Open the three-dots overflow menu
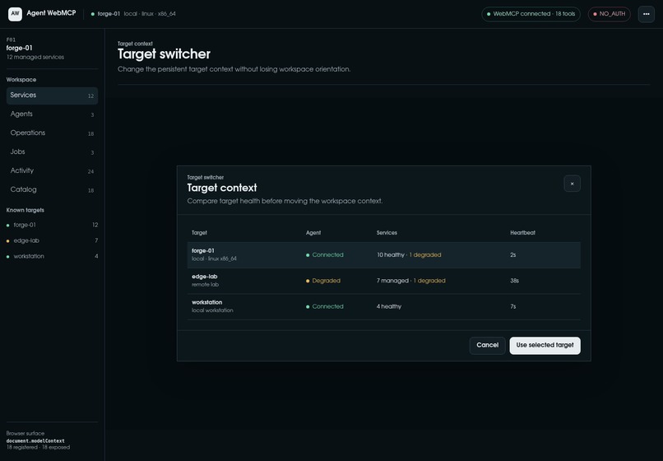Screen dimensions: 663x461 click(646, 14)
